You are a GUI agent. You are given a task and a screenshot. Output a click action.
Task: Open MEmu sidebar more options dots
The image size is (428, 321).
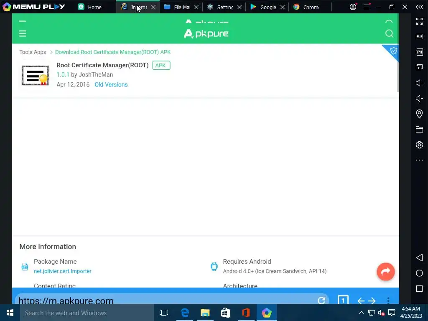click(419, 160)
